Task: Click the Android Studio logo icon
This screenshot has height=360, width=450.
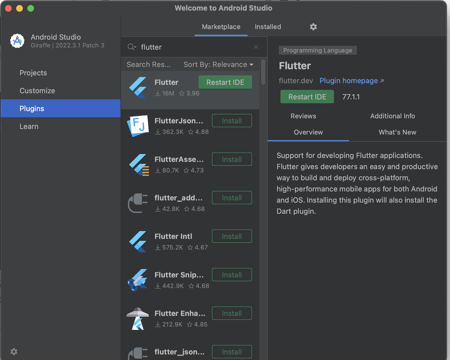Action: point(17,41)
